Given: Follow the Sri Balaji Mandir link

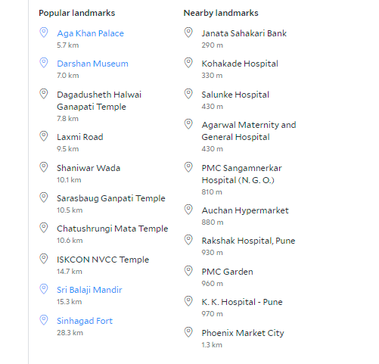Looking at the screenshot, I should click(x=89, y=290).
